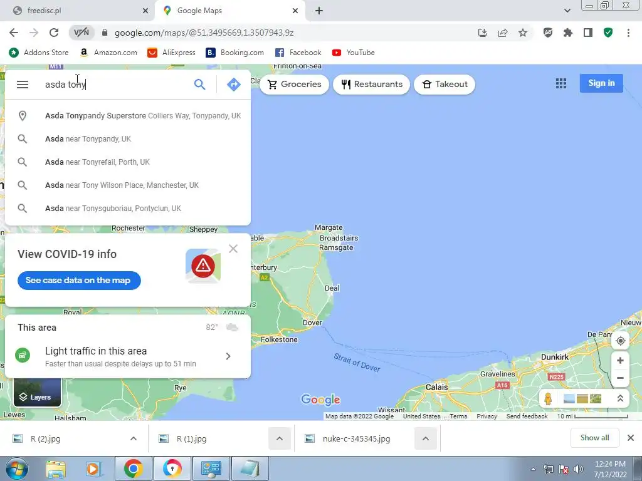Show your location on the map
The width and height of the screenshot is (642, 481).
620,341
